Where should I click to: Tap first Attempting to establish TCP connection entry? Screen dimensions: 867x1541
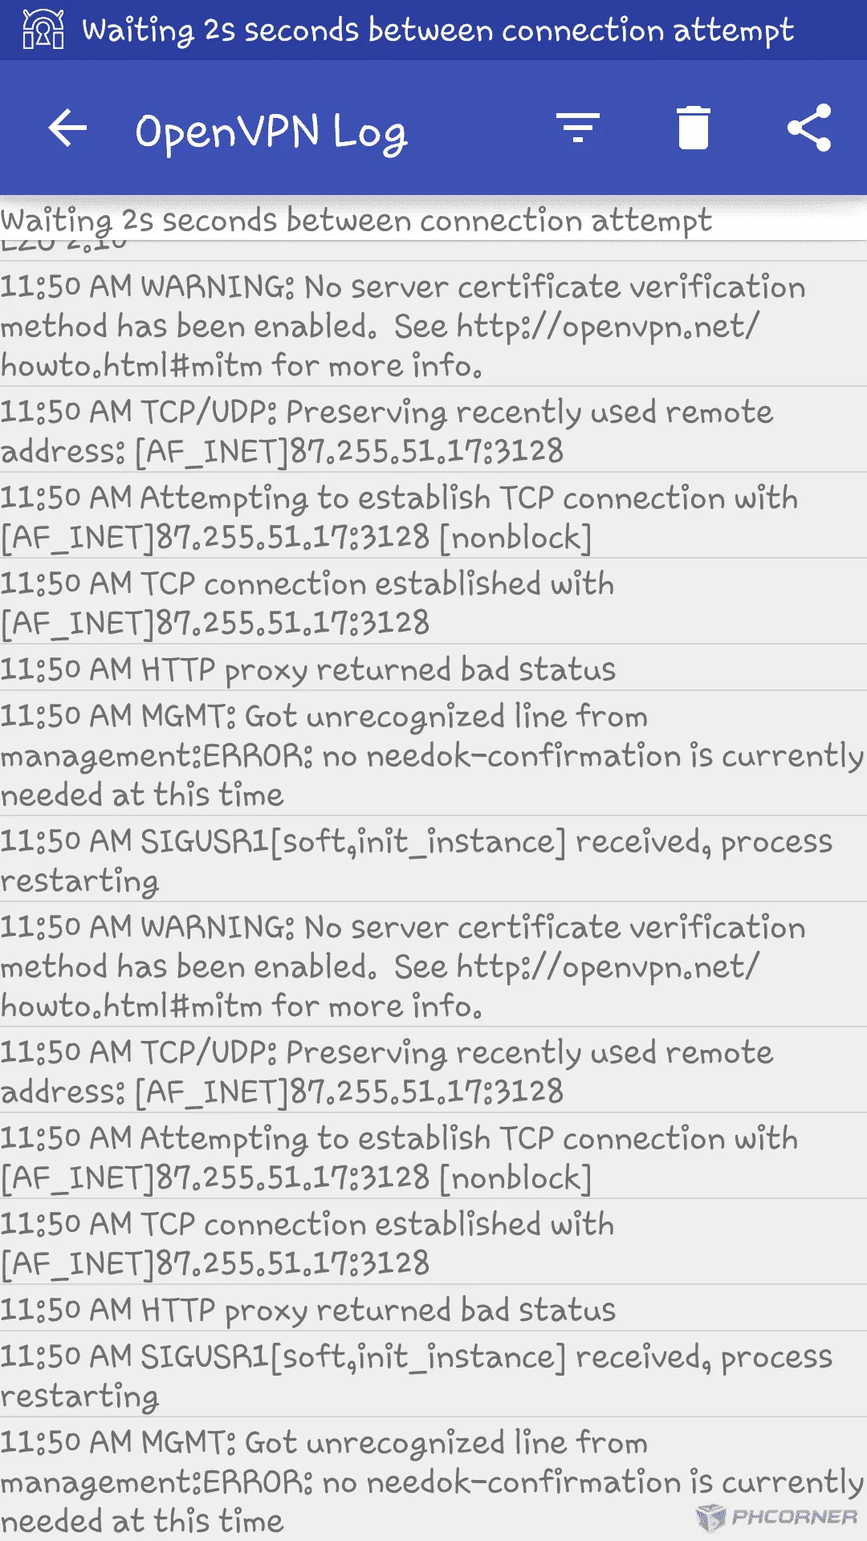pyautogui.click(x=433, y=516)
